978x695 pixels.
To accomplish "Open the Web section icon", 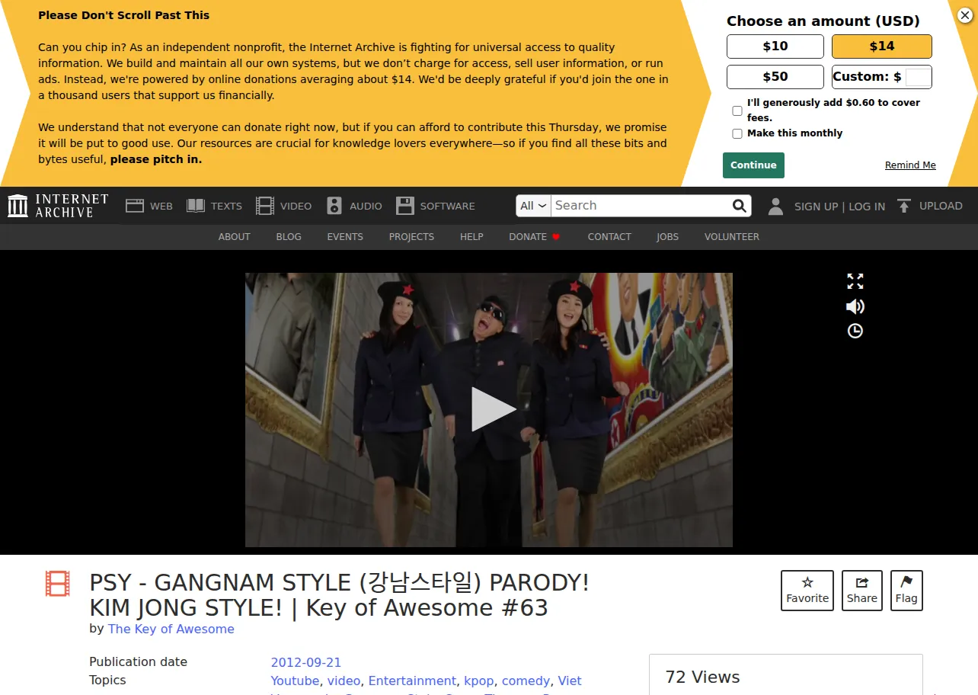I will 135,206.
